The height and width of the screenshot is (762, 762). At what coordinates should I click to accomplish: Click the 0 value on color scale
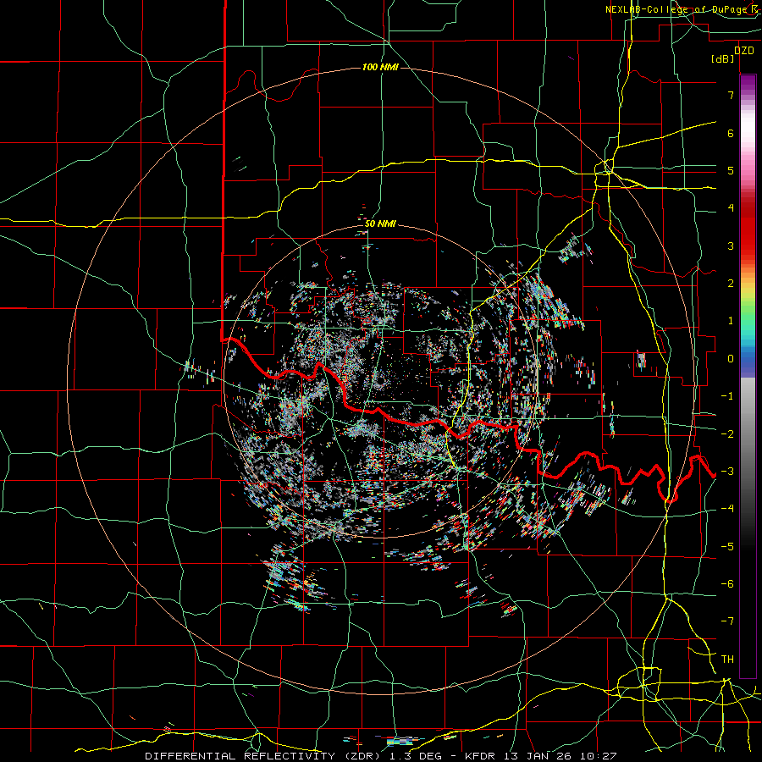(x=731, y=359)
